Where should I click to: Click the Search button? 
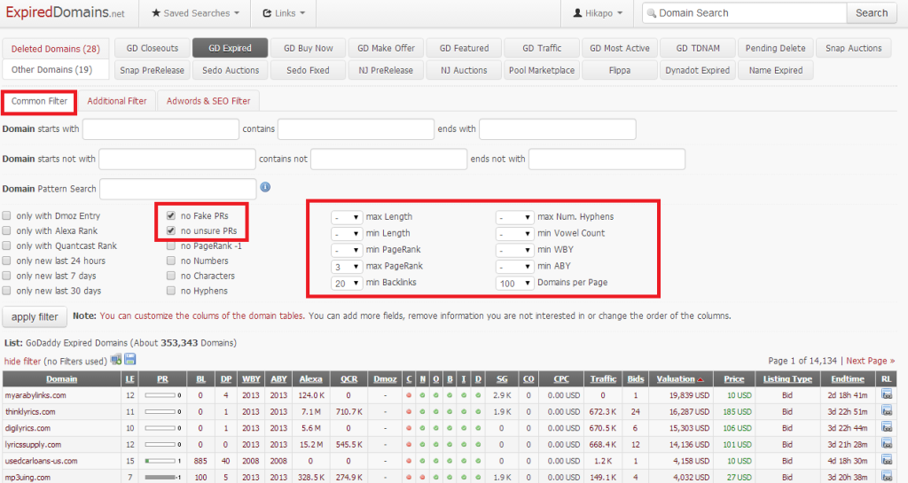point(872,12)
